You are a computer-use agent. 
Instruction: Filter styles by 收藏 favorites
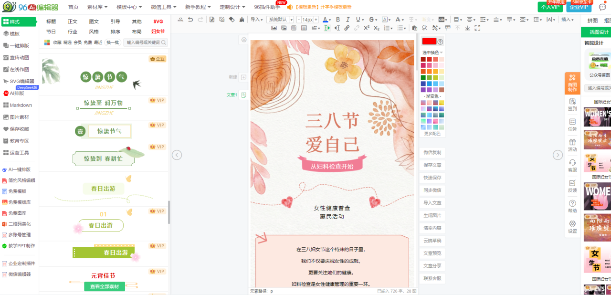click(57, 42)
